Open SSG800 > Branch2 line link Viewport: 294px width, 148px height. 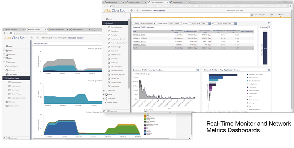(140, 45)
